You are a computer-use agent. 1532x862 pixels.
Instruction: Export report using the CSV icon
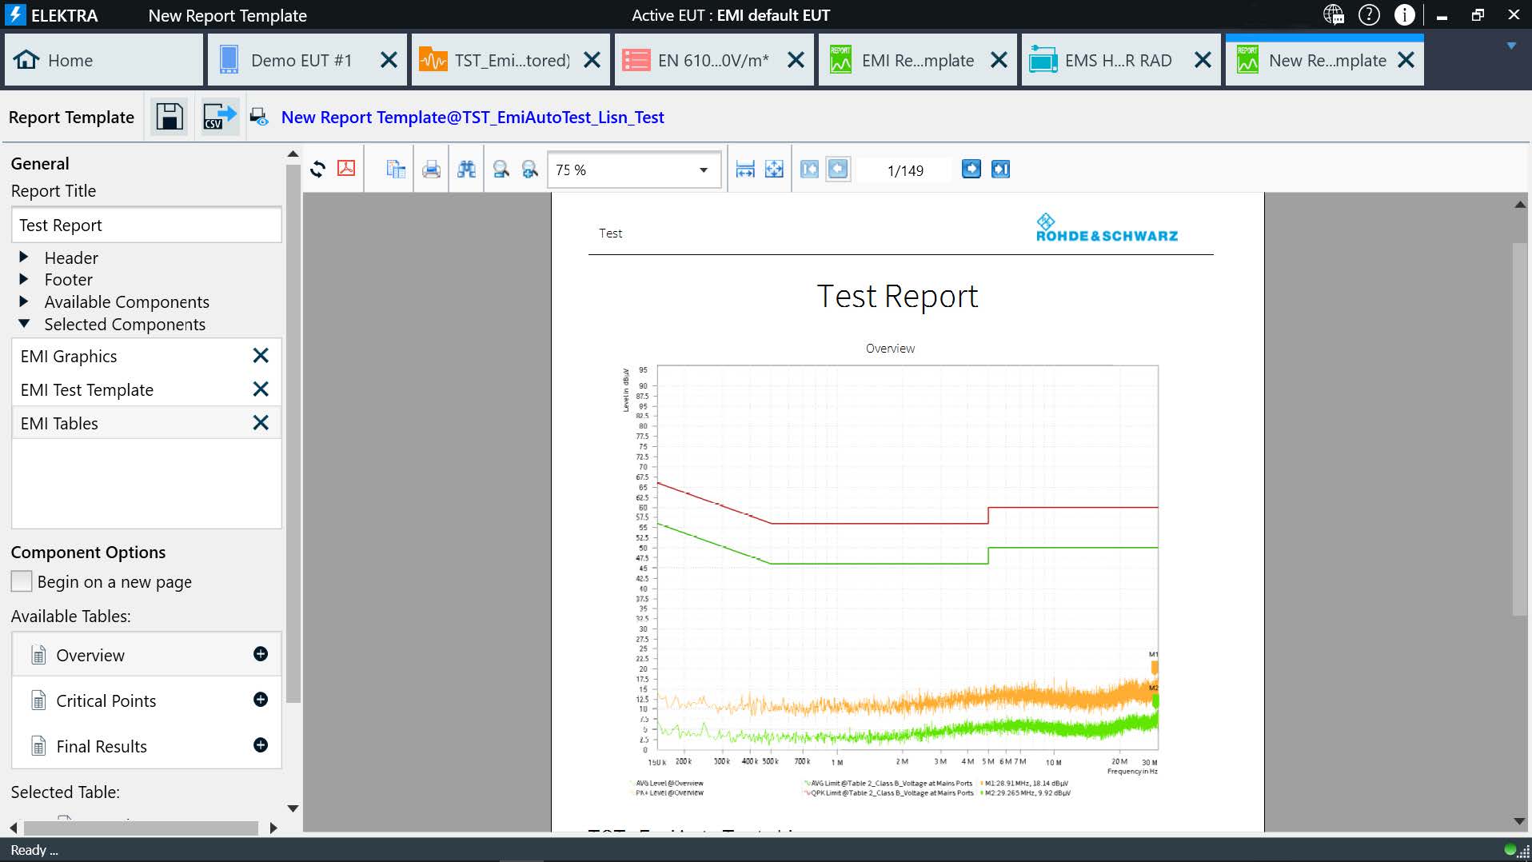(219, 118)
